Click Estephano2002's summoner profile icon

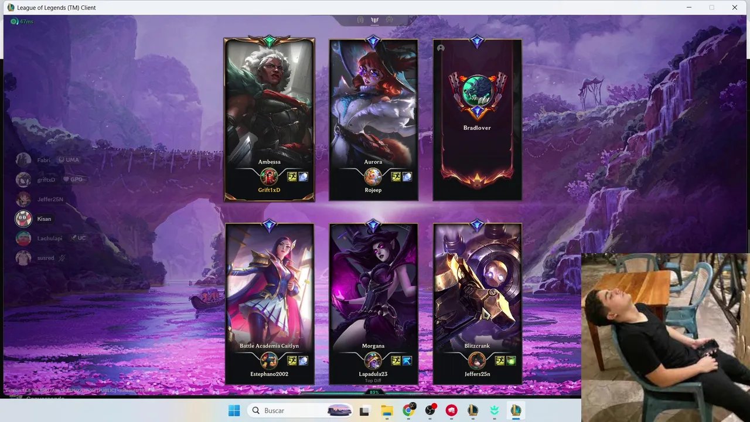tap(269, 360)
